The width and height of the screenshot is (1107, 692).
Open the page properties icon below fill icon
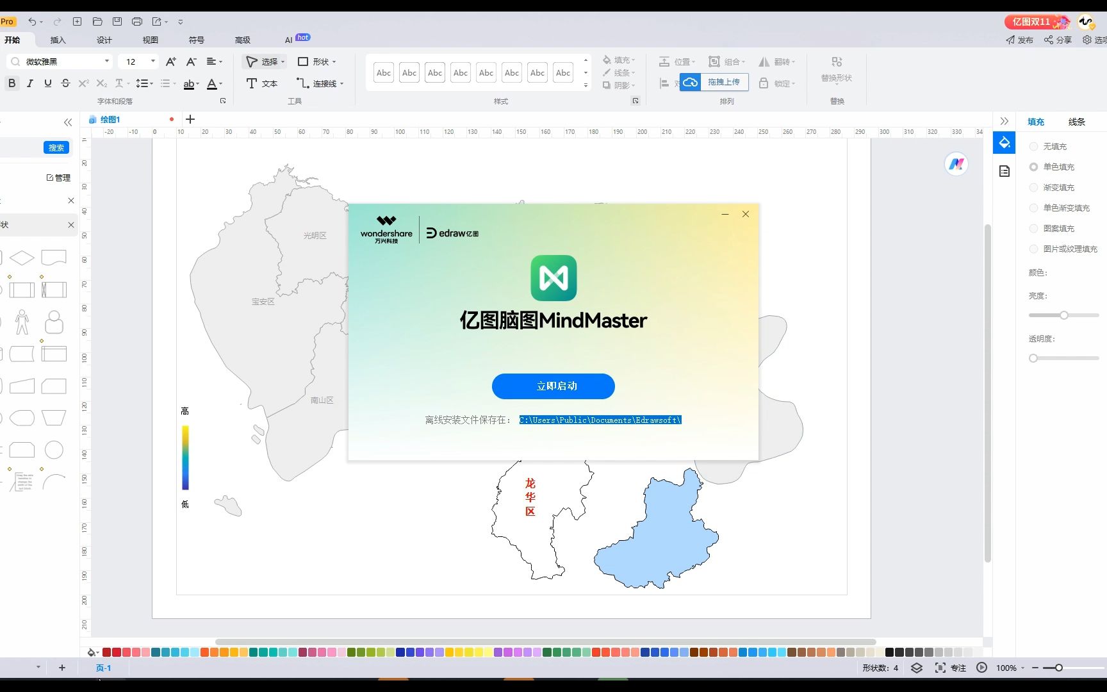pyautogui.click(x=1004, y=171)
